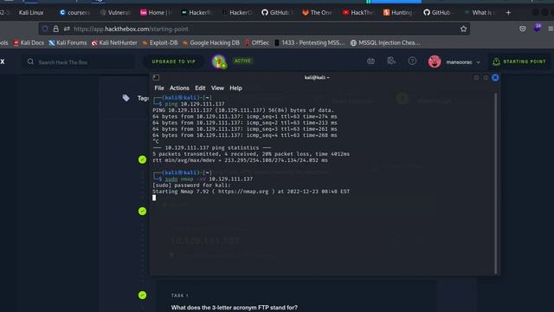Switch to the What is tab
The height and width of the screenshot is (312, 554).
click(480, 12)
